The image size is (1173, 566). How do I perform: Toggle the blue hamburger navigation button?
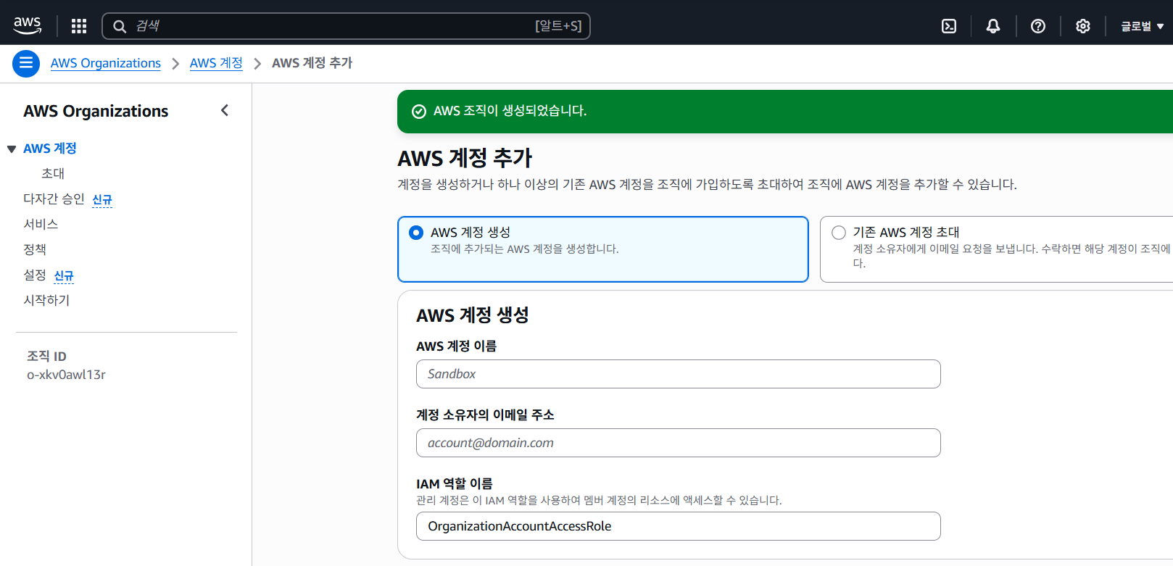coord(26,63)
